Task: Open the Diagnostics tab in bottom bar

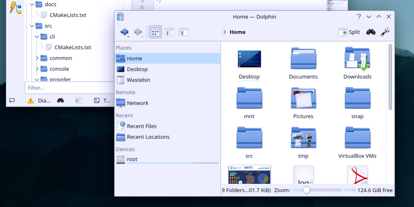Action: [39, 100]
